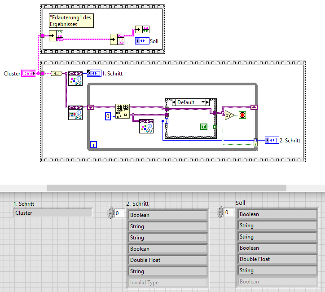
Task: Click the Soll array index stepper
Action: point(220,212)
